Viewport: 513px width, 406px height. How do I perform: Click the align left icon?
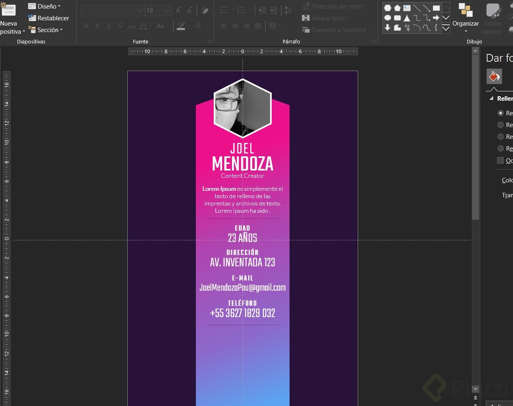(224, 26)
